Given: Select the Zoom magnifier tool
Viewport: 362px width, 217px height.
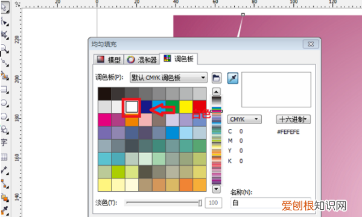Looking at the screenshot, I should point(5,49).
